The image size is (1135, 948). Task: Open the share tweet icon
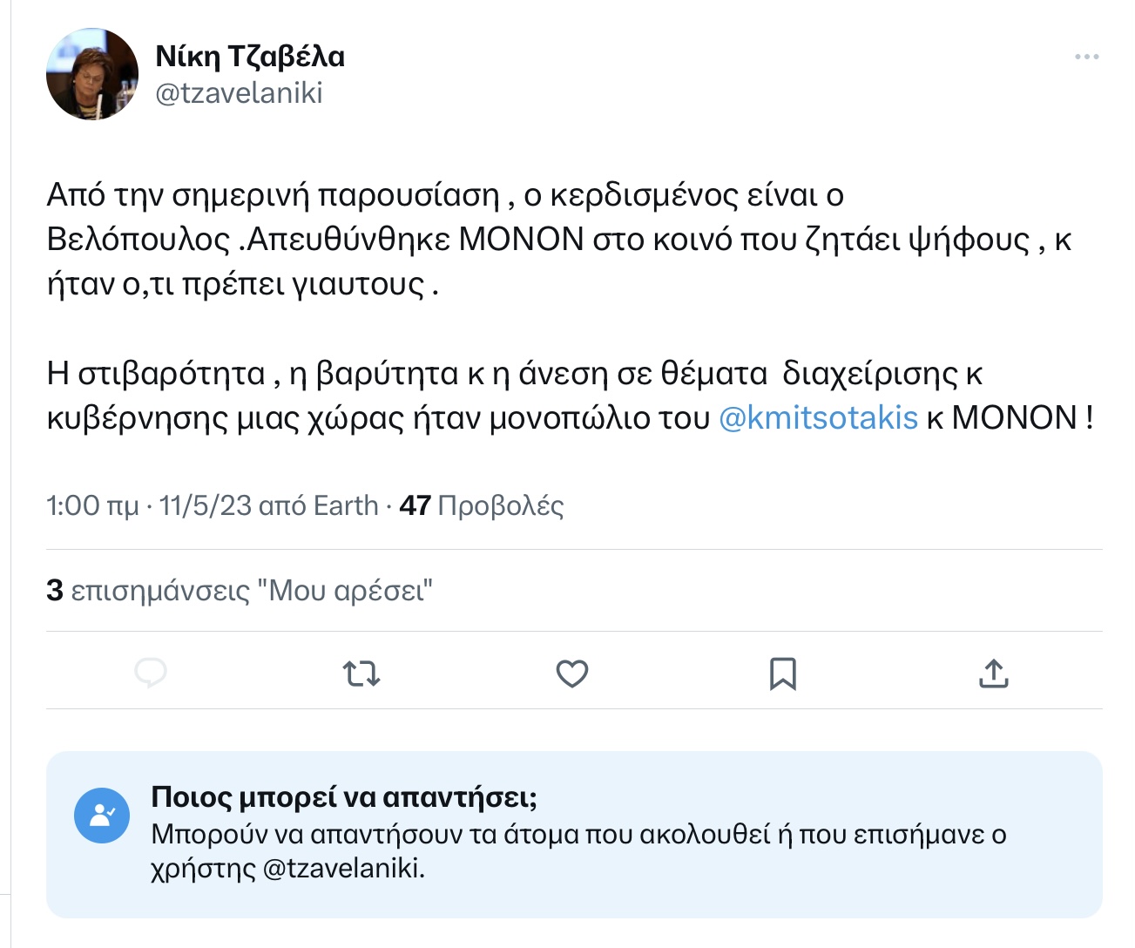point(993,674)
